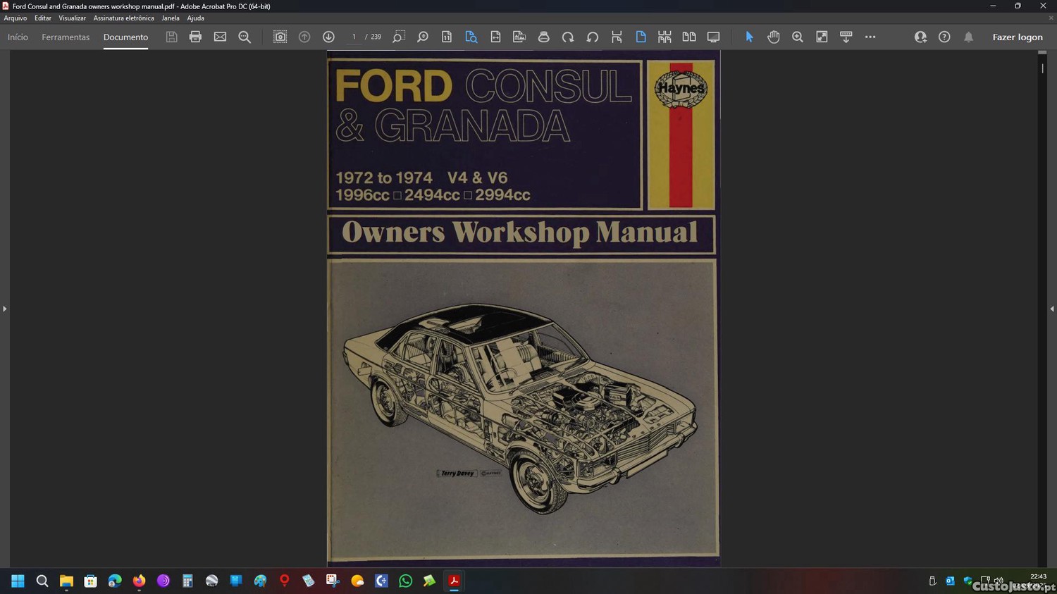
Task: Enable single page view mode
Action: tap(641, 37)
